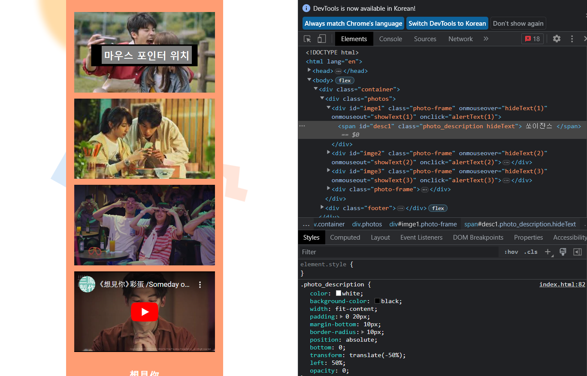Select the div#imge1.photo-frame breadcrumb
The height and width of the screenshot is (376, 587).
(423, 224)
